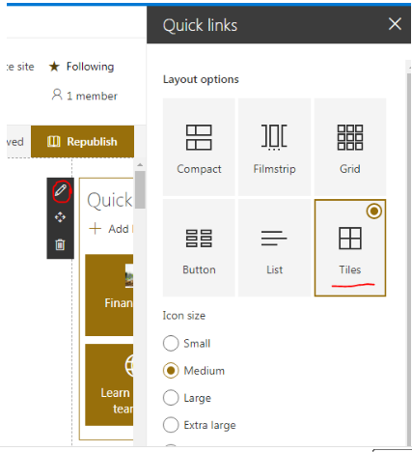
Task: Click the Quick links web part title
Action: point(110,200)
